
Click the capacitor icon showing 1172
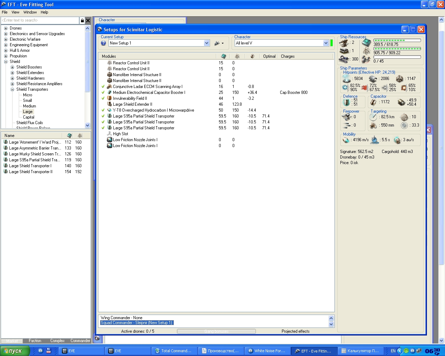click(374, 102)
